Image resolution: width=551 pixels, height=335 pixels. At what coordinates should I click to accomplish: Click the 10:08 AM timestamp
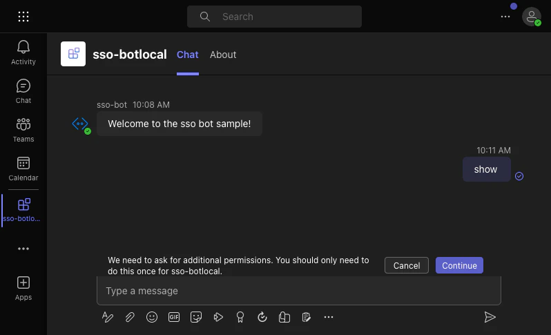point(151,105)
